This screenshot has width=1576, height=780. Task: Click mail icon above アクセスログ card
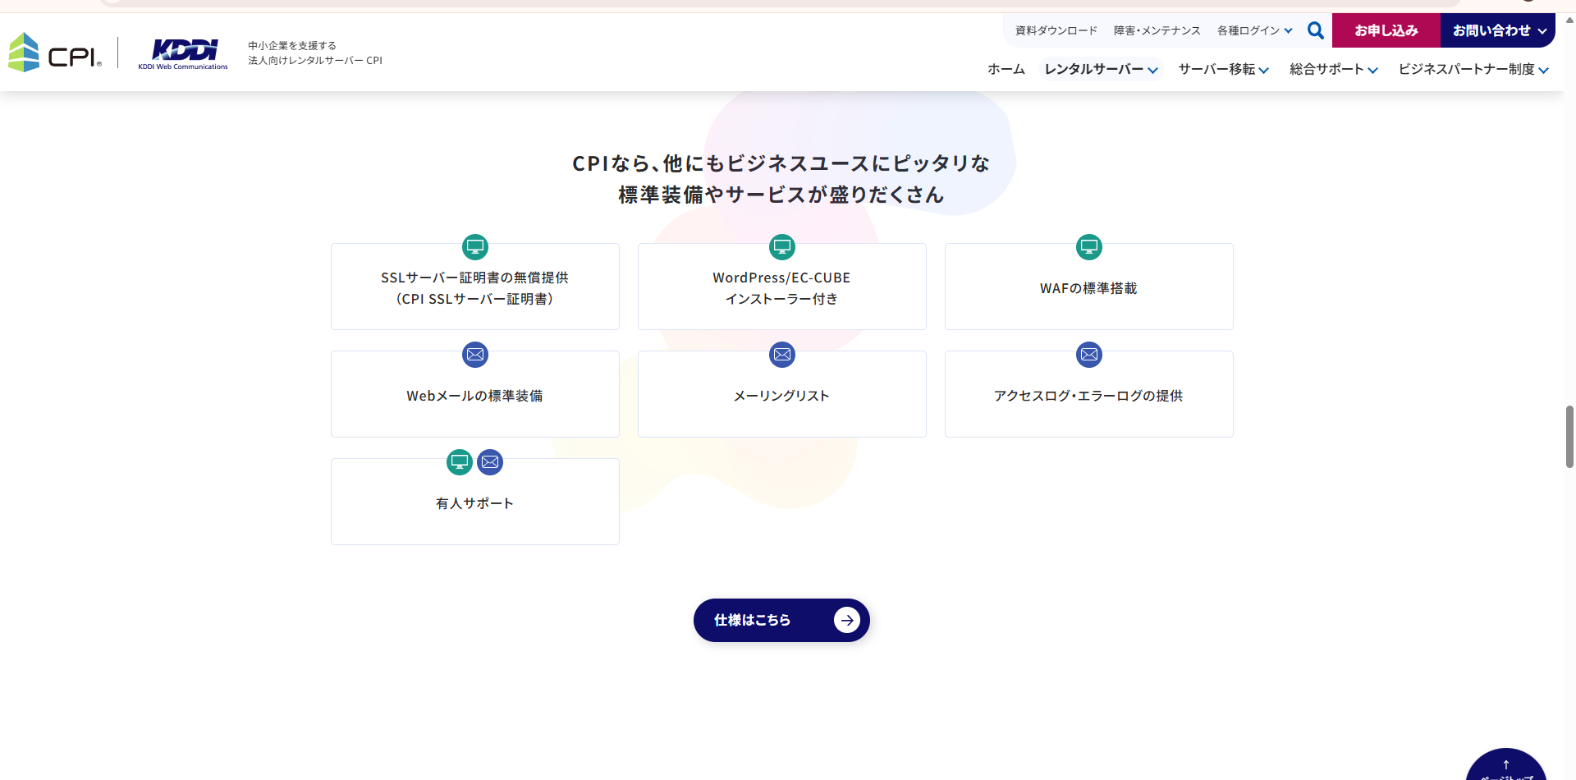(x=1089, y=355)
